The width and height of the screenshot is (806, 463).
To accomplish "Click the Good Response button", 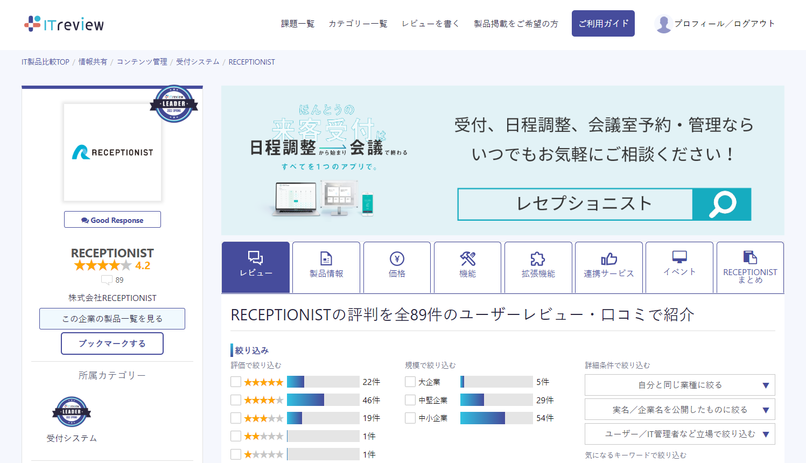I will pyautogui.click(x=113, y=220).
